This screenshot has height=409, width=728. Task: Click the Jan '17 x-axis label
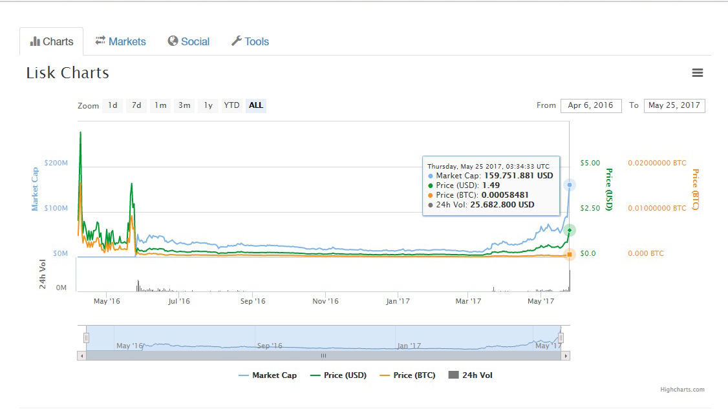coord(398,301)
